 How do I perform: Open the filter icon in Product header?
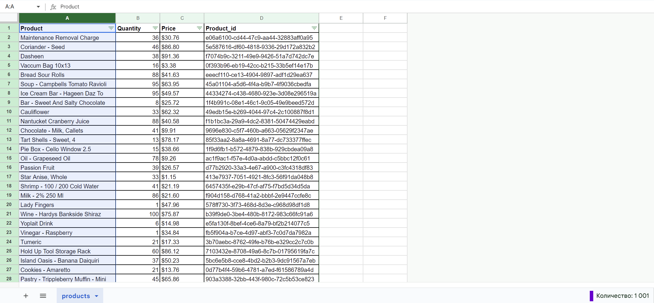[x=111, y=28]
